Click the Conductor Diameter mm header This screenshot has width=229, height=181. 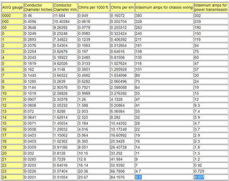[65, 8]
